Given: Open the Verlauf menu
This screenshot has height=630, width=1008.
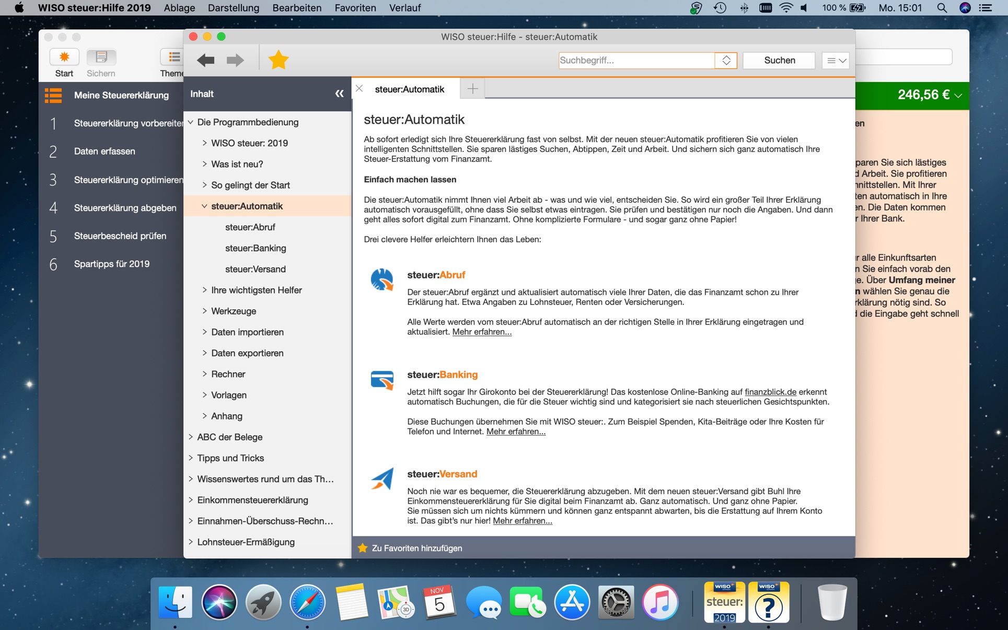Looking at the screenshot, I should [404, 8].
